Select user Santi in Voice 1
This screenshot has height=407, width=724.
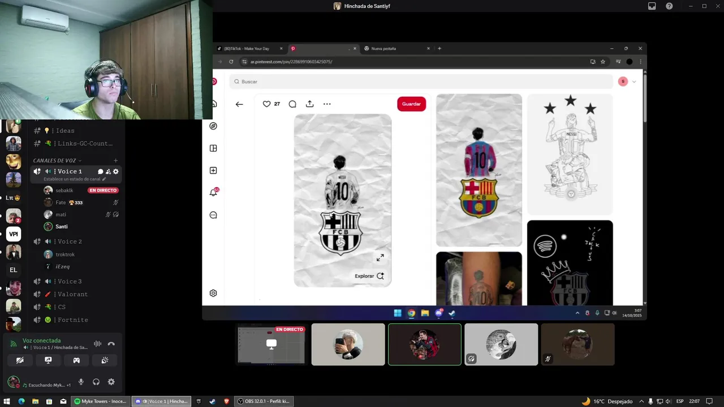pyautogui.click(x=81, y=227)
